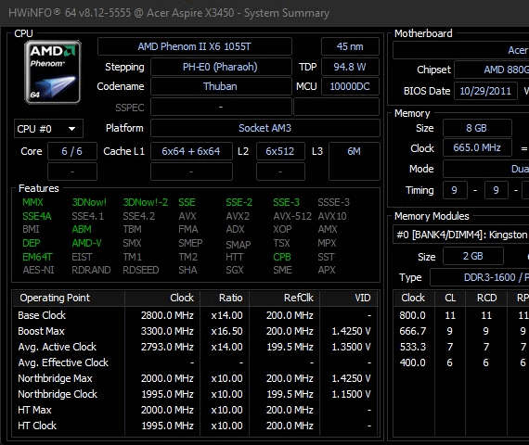
Task: Click the Stepping PH-E0 (Pharaoh) field
Action: 221,67
